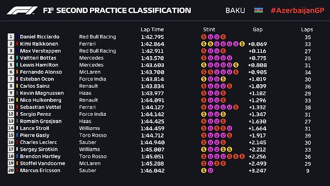Click the Azerbaijan flag icon
Image resolution: width=330 pixels, height=186 pixels.
[x=259, y=10]
